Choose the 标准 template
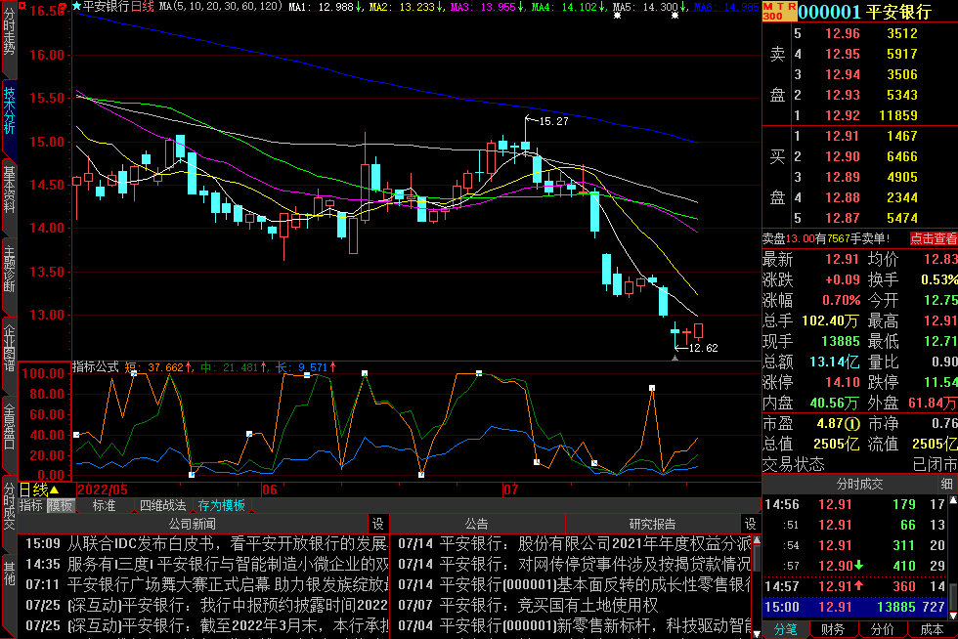958x639 pixels. coord(104,505)
